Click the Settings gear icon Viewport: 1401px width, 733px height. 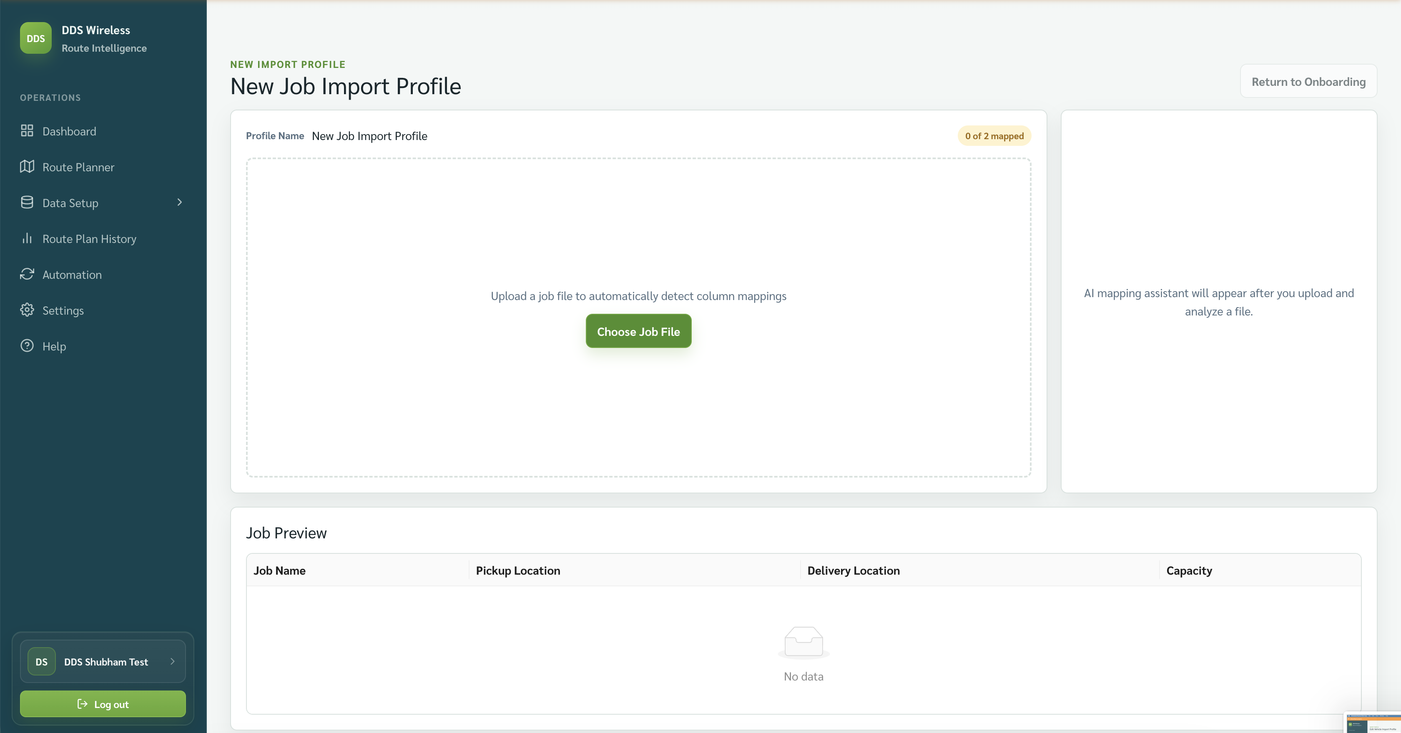(27, 310)
